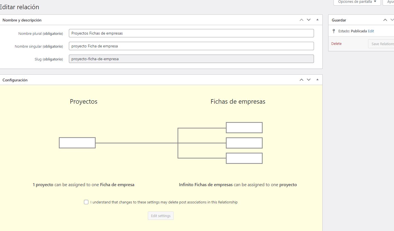Click the single Proyectos diagram box

(77, 143)
